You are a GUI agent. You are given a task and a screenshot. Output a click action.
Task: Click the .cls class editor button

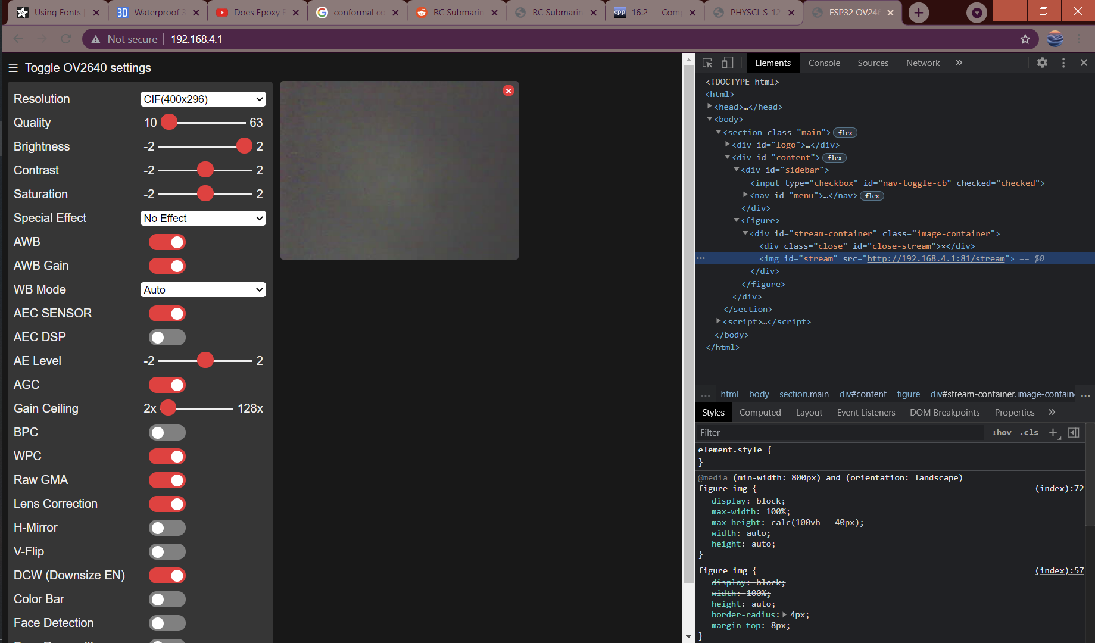coord(1029,433)
